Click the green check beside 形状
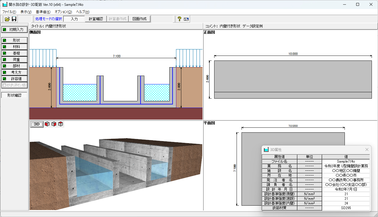Screen dimensions: 378x217 [x=4, y=40]
